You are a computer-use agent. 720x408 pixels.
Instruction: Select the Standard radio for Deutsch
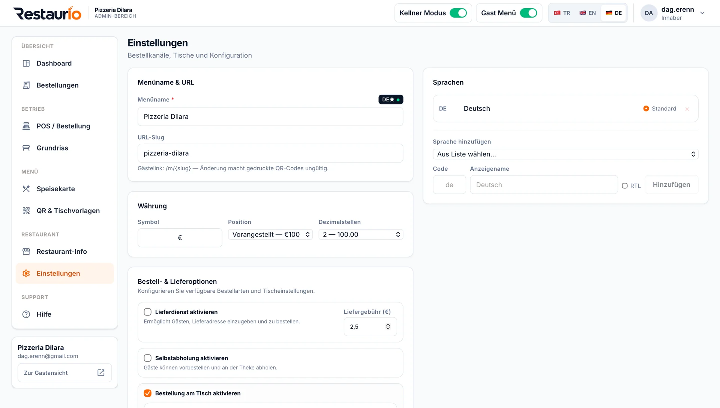tap(646, 109)
